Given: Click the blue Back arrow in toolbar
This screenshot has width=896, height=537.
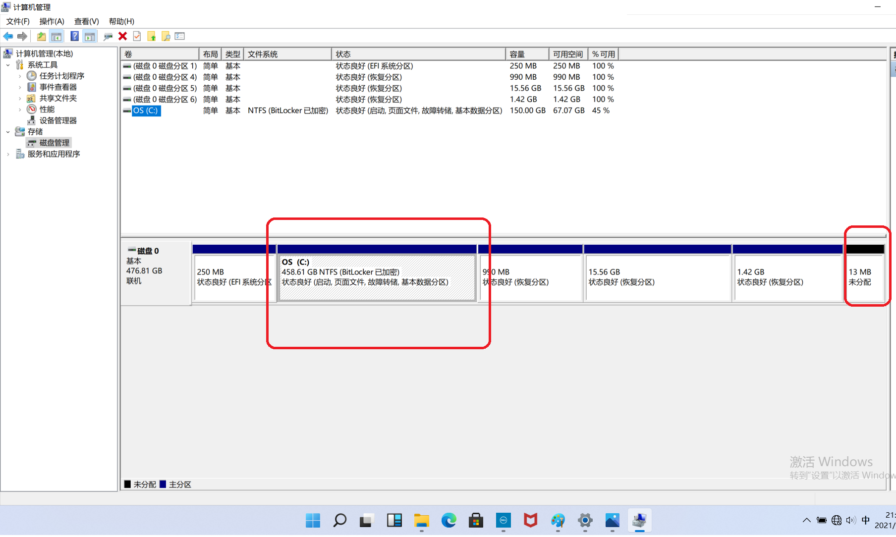Looking at the screenshot, I should click(8, 36).
